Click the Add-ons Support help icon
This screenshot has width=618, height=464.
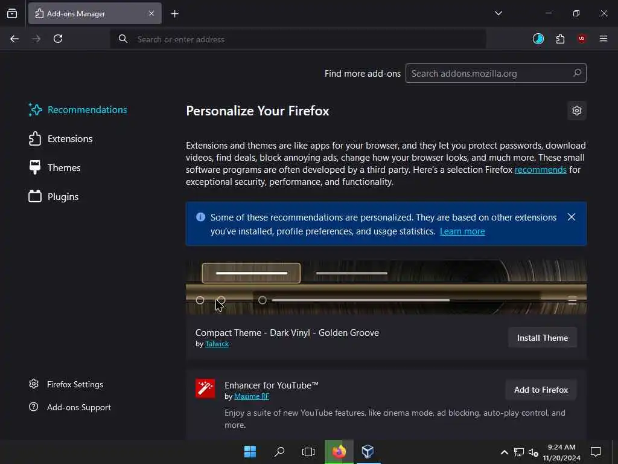click(34, 407)
